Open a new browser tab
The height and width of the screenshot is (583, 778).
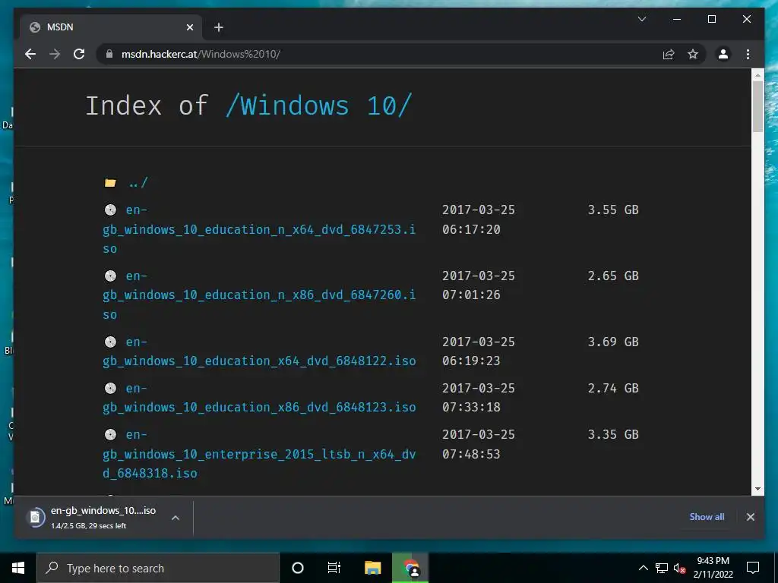[219, 27]
